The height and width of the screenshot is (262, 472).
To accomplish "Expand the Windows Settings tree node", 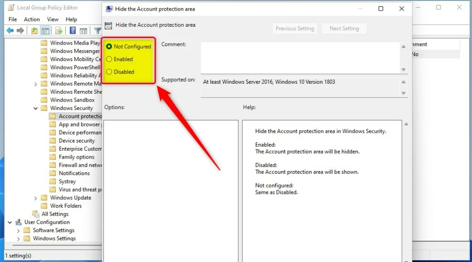I will [x=18, y=239].
